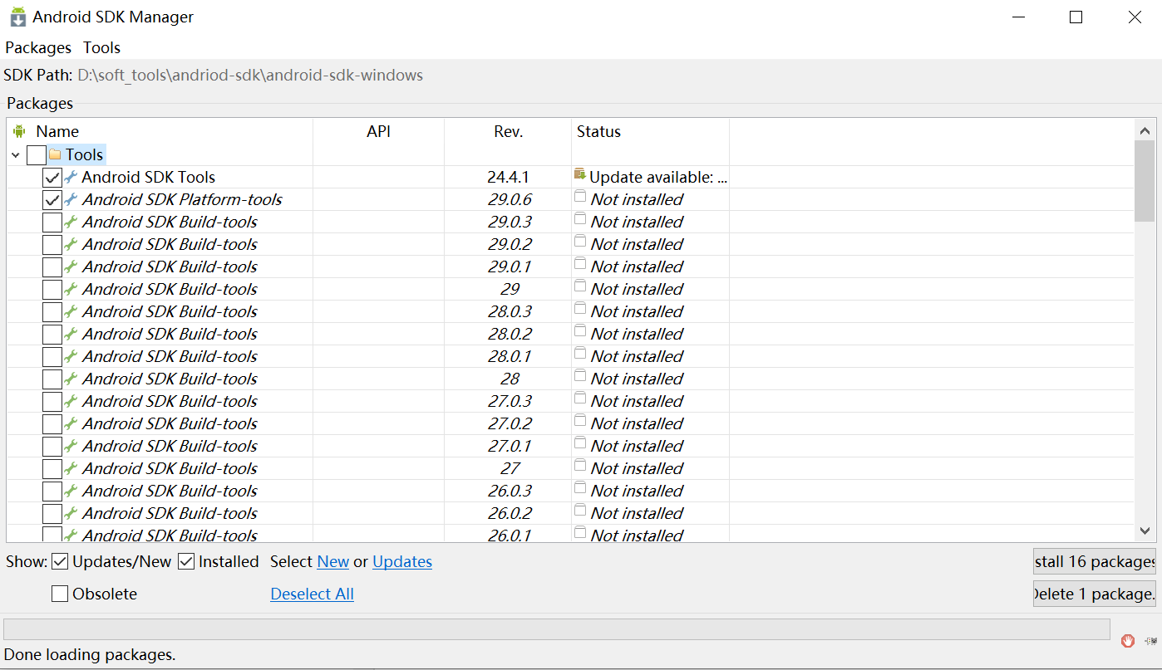Viewport: 1162px width, 670px height.
Task: Enable the Obsolete checkbox
Action: pos(59,593)
